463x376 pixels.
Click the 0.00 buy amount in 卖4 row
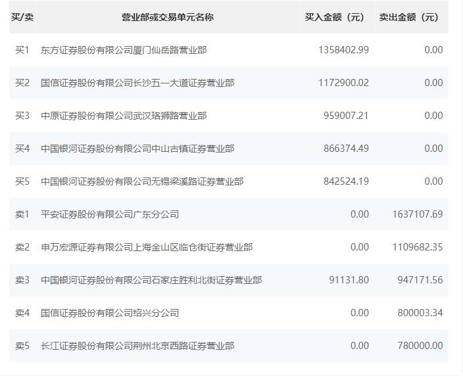coord(360,312)
